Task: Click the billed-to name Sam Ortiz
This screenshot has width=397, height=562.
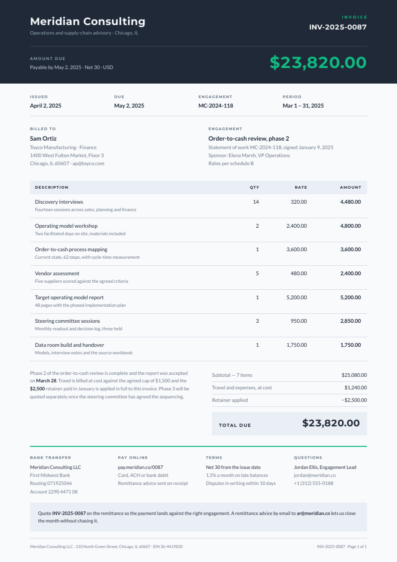Action: click(43, 139)
